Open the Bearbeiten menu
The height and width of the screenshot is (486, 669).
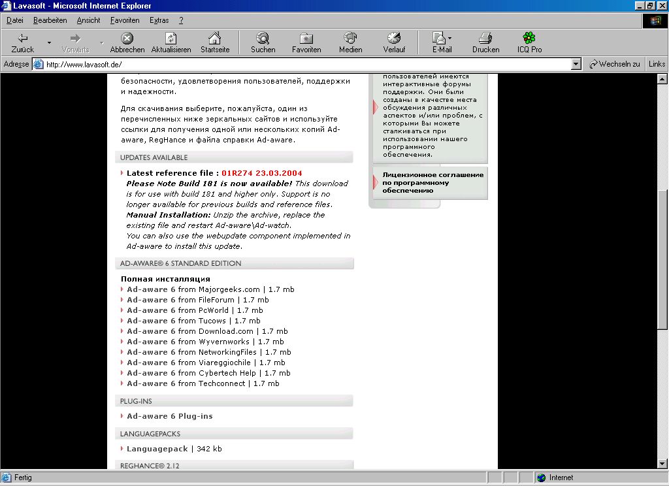click(50, 20)
